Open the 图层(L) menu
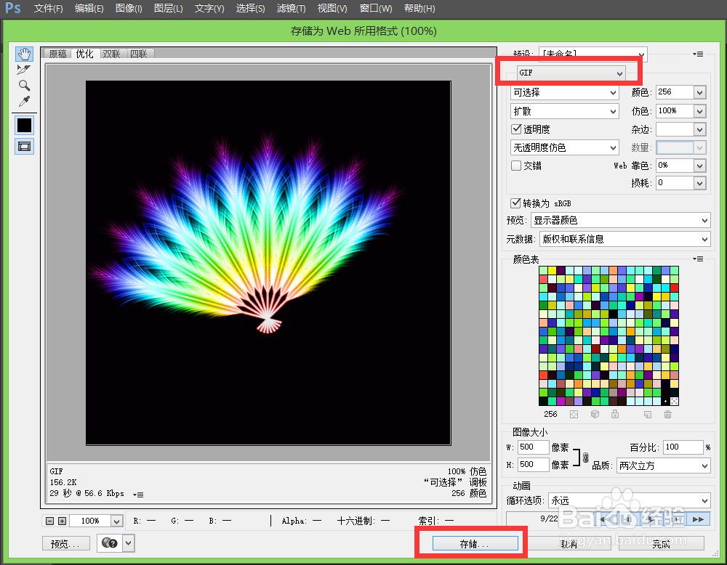 point(169,8)
